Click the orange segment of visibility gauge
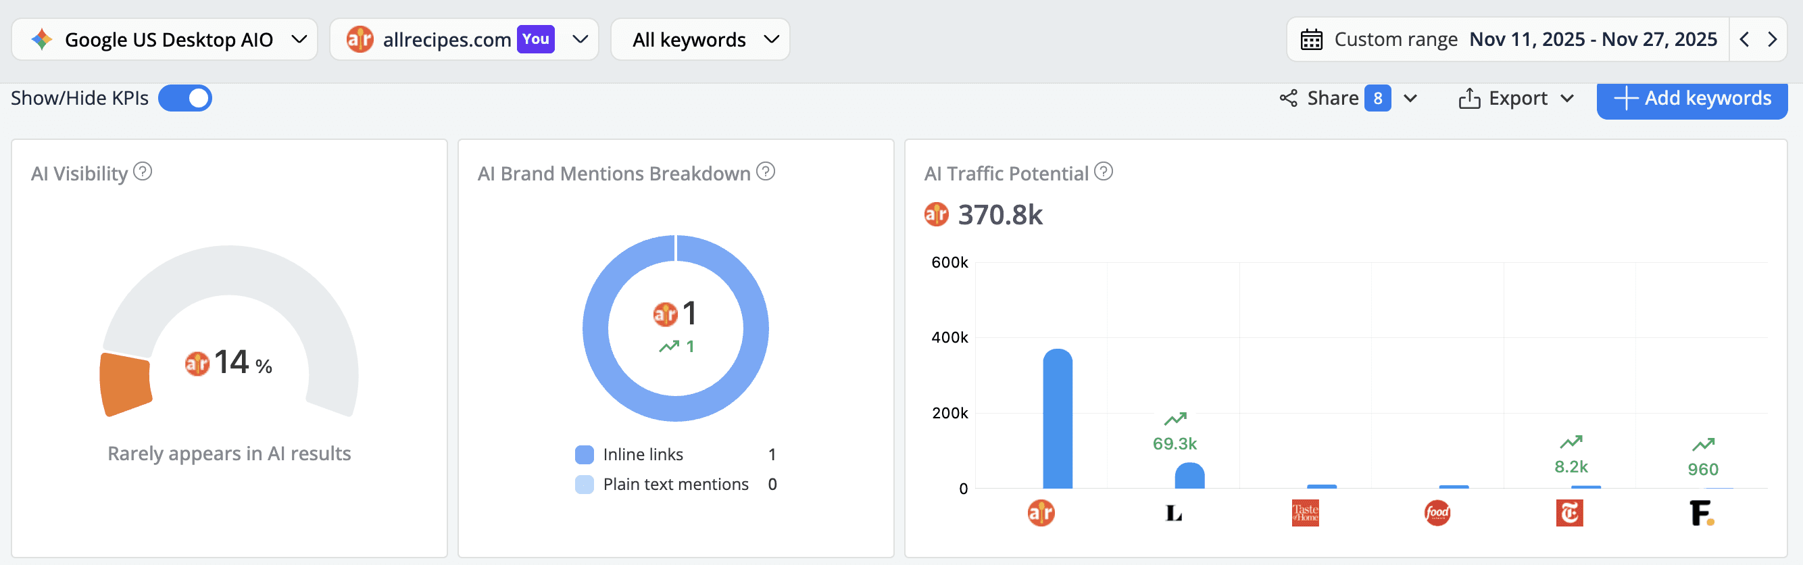This screenshot has width=1803, height=565. point(126,385)
